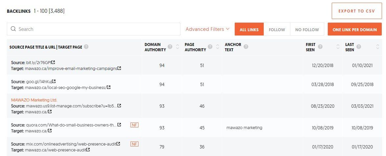The width and height of the screenshot is (386, 156).
Task: Click First Seen date 08/23/2020
Action: tap(323, 106)
